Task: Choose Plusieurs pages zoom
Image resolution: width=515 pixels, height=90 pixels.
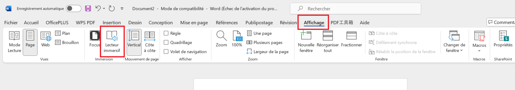Action: pos(265,42)
